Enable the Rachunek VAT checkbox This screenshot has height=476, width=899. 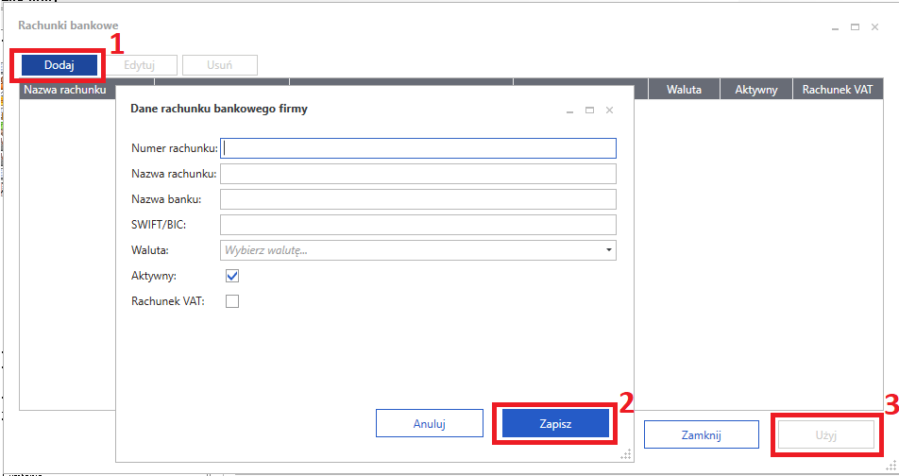[232, 301]
